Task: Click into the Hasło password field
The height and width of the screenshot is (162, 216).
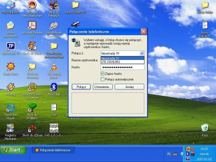Action: (123, 67)
